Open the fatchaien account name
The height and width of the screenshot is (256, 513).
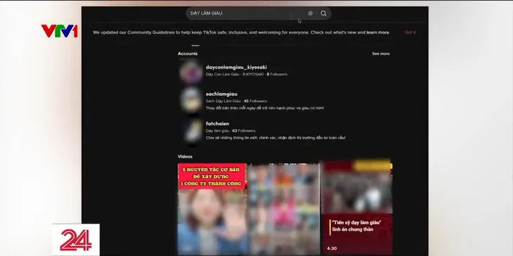point(217,123)
